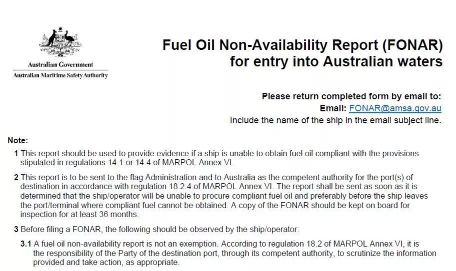Click the number 1 note marker

point(16,154)
